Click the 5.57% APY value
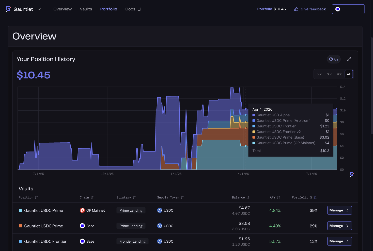 click(275, 242)
